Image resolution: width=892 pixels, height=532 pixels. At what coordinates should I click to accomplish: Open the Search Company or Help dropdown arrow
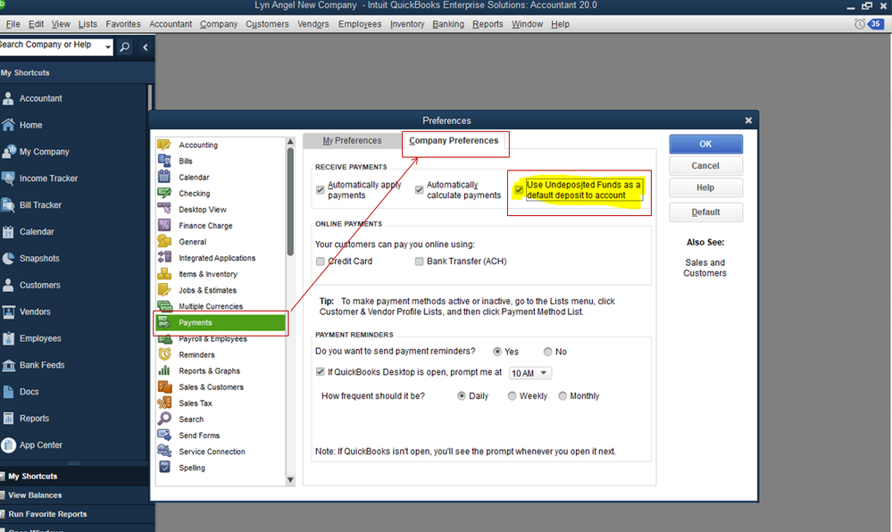(108, 47)
